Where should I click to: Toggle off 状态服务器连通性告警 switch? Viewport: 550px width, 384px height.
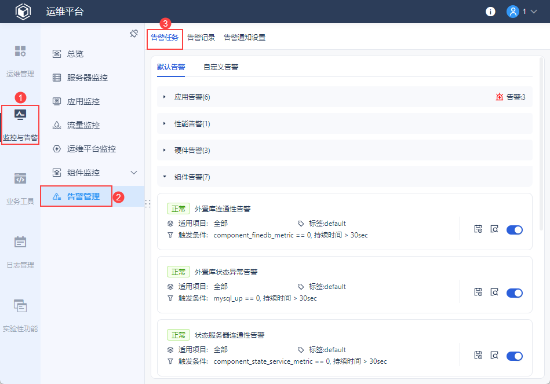[515, 356]
